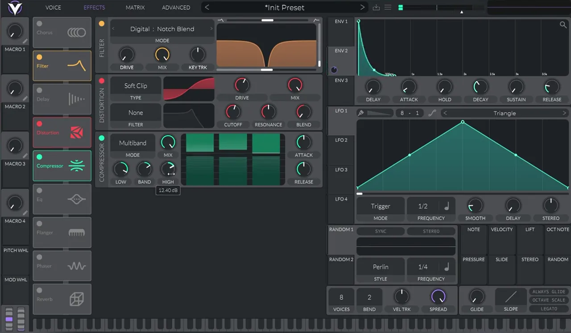Select the Reverb effect module

[x=62, y=299]
